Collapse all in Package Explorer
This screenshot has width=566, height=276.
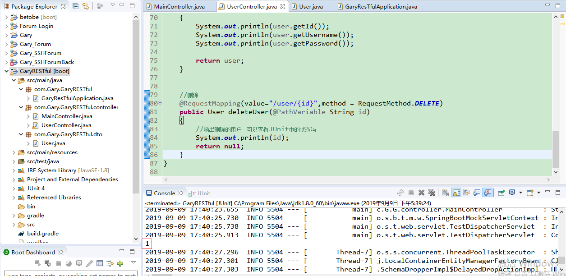75,6
